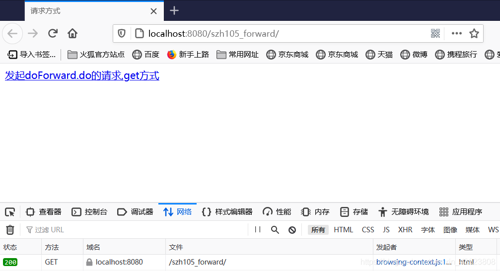Switch to the 无障碍环境 accessibility tab
500x271 pixels.
tap(403, 212)
